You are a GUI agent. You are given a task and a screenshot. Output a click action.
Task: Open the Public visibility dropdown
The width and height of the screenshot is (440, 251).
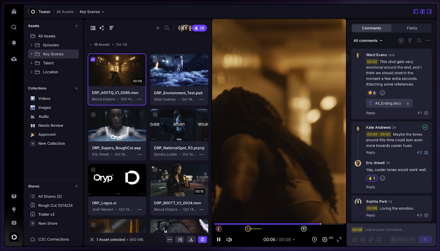pyautogui.click(x=403, y=240)
